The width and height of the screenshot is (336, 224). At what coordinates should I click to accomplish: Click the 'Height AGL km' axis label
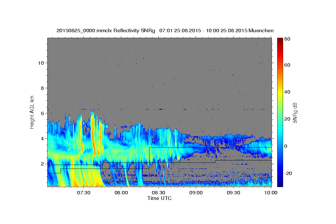(32, 112)
